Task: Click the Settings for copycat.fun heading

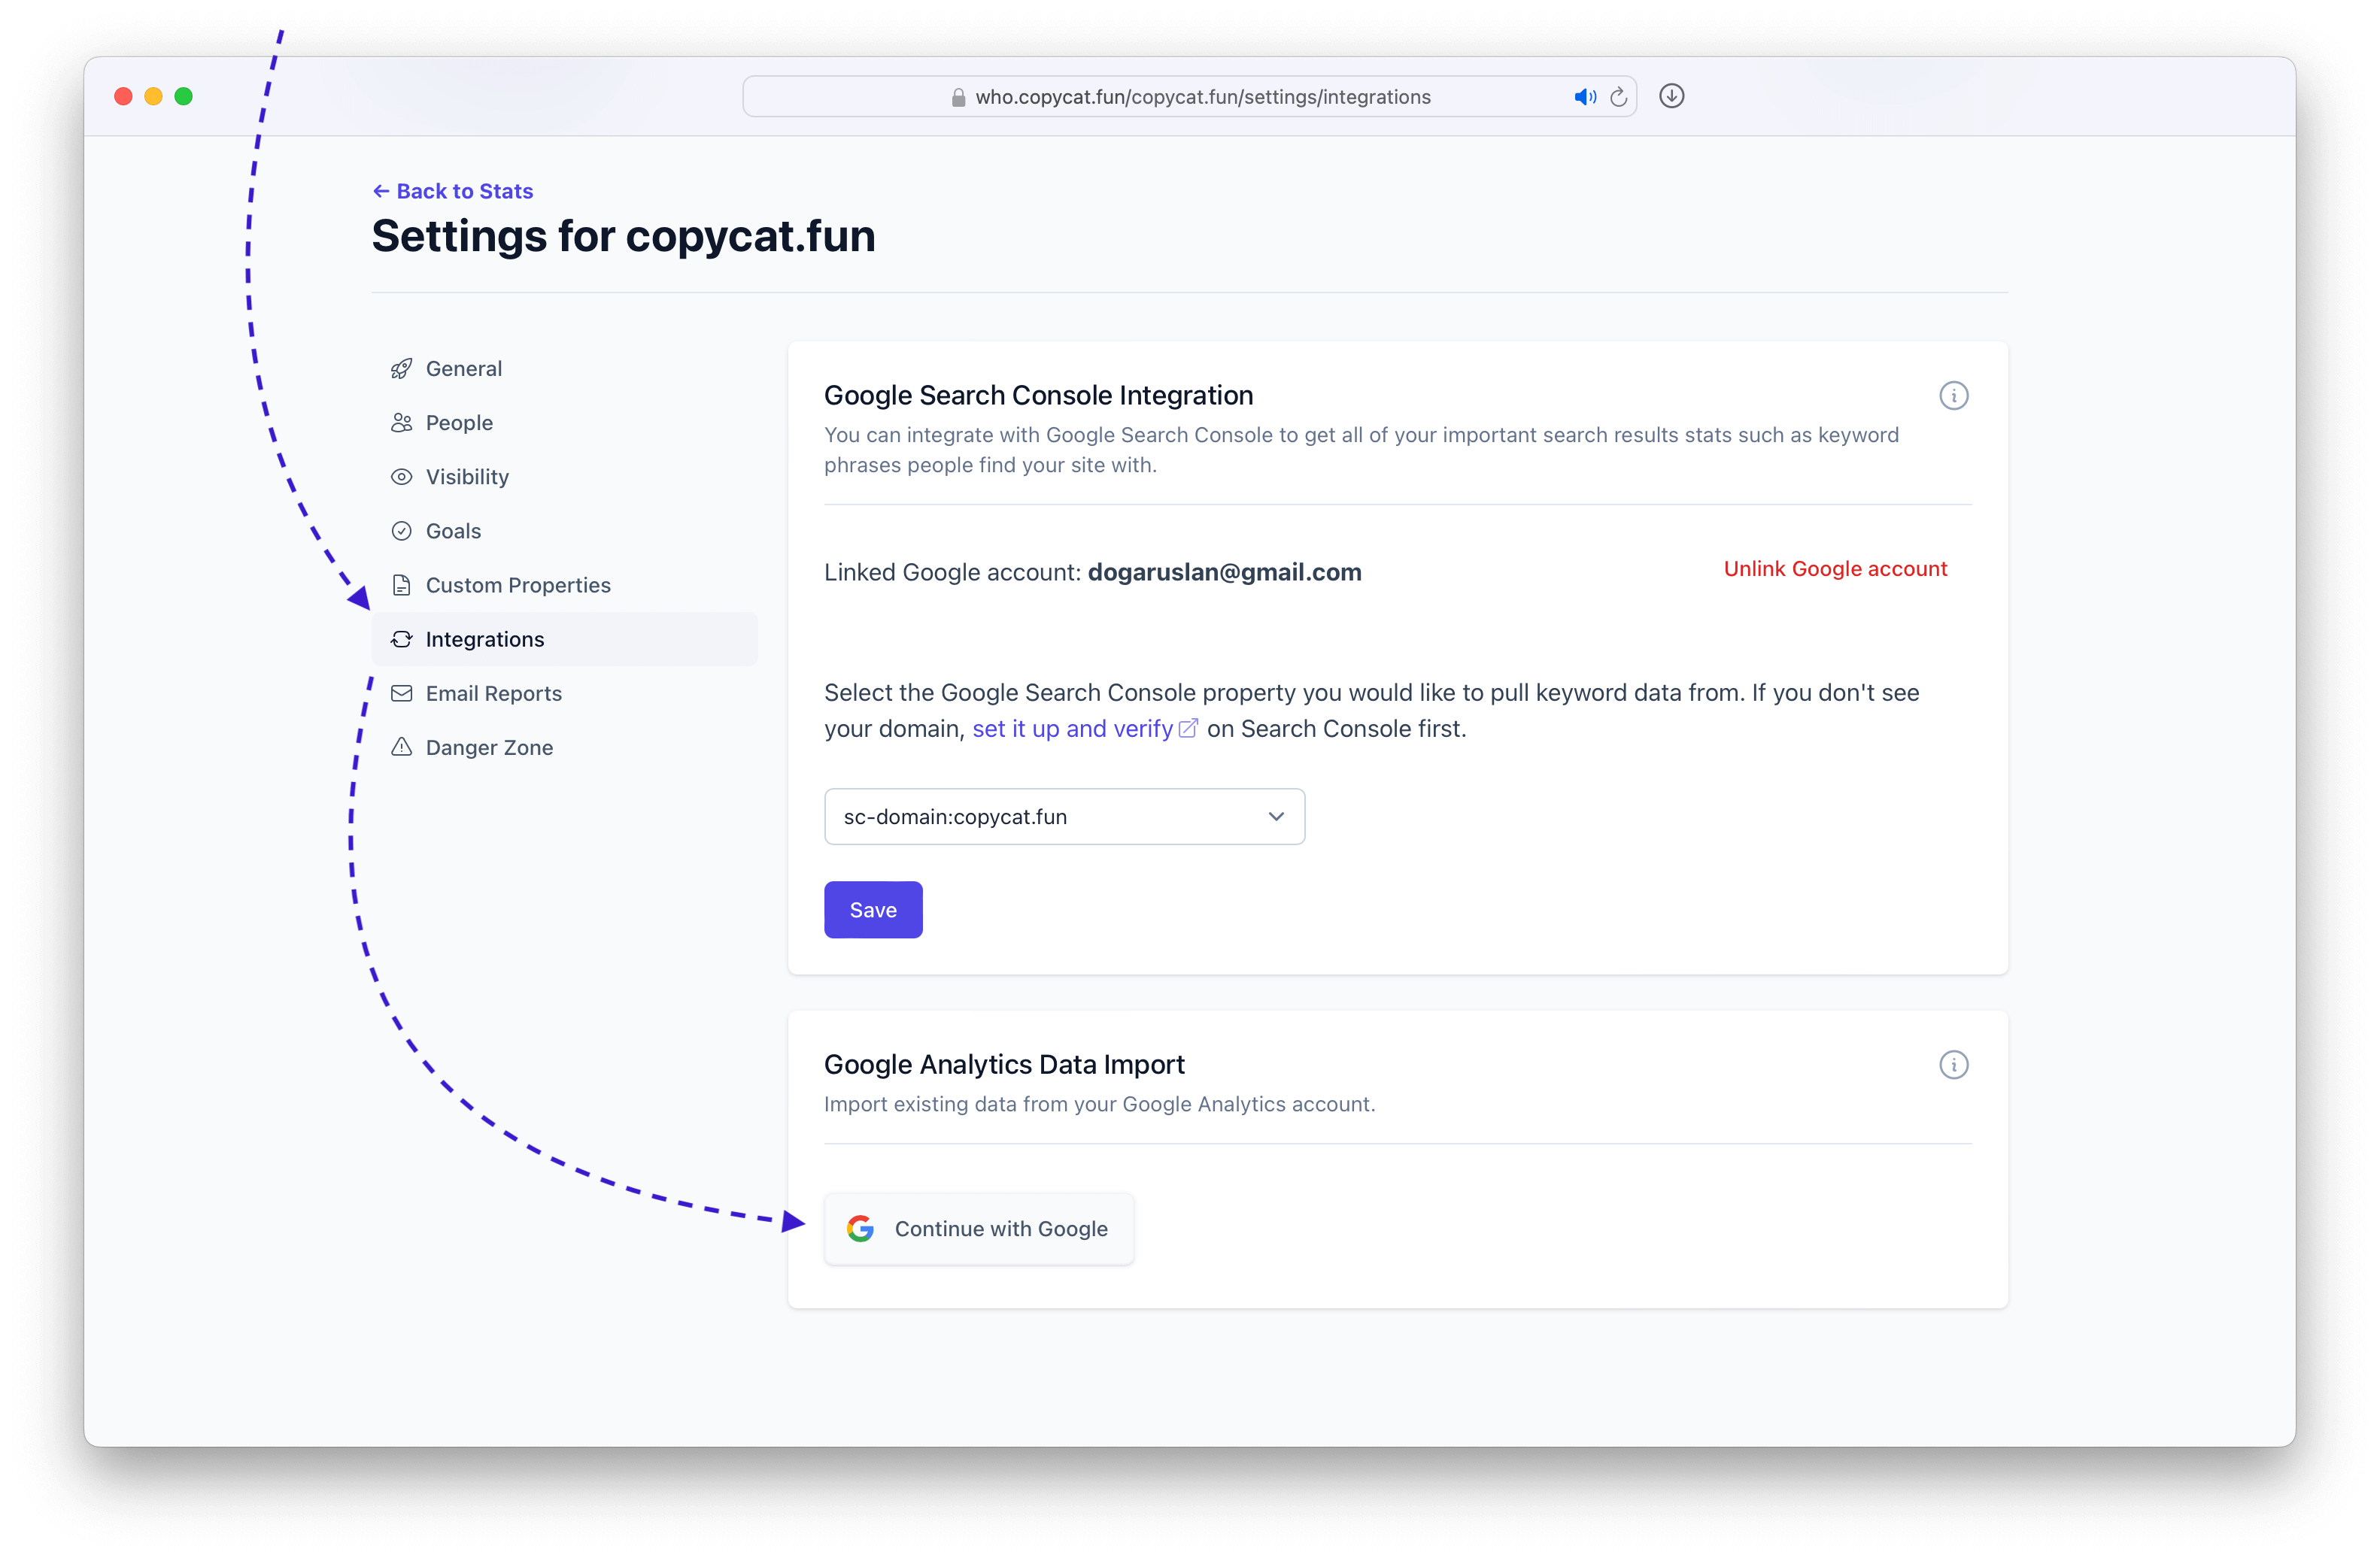Action: pyautogui.click(x=623, y=236)
